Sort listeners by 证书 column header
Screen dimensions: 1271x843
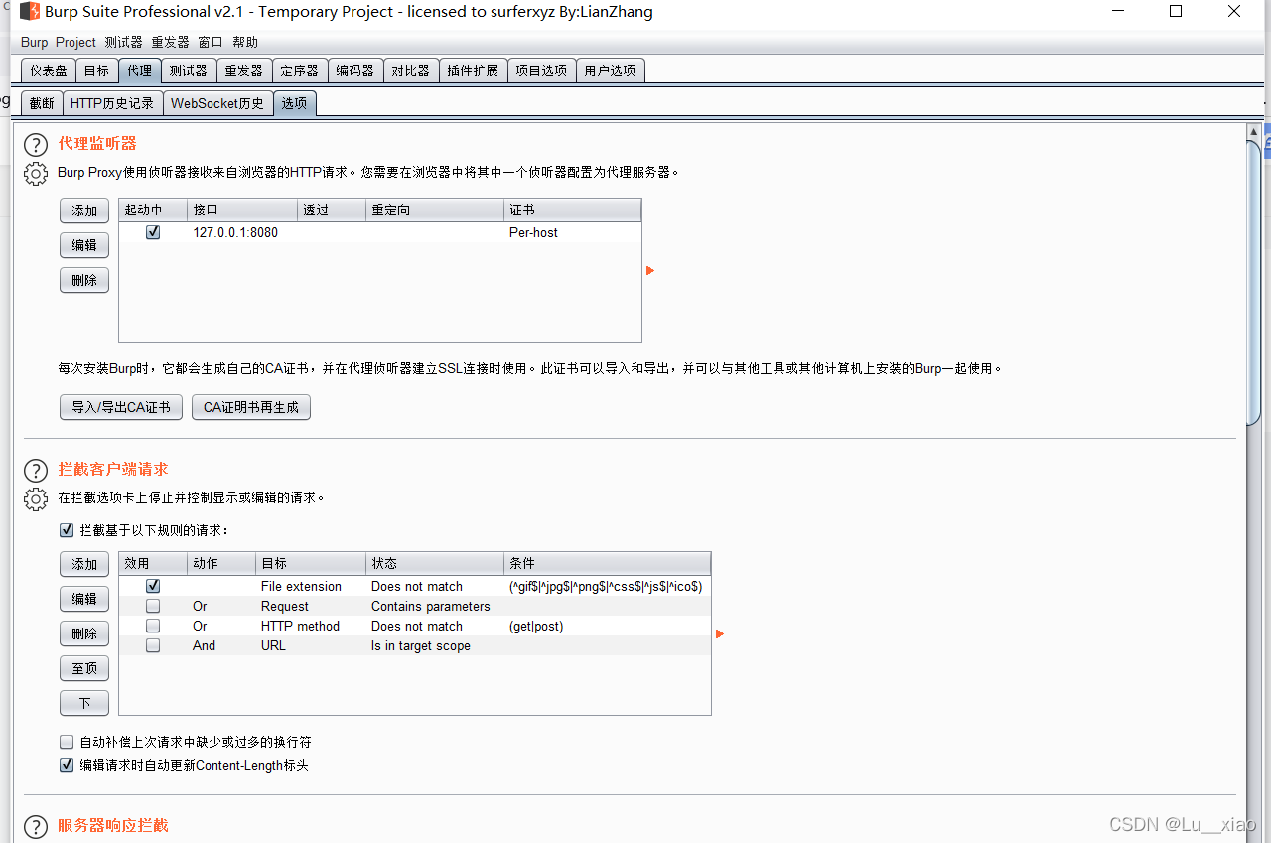[x=573, y=210]
